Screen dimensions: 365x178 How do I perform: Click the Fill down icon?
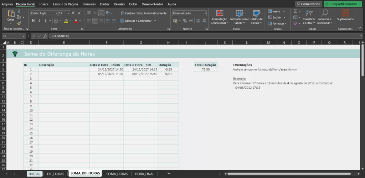(295, 17)
